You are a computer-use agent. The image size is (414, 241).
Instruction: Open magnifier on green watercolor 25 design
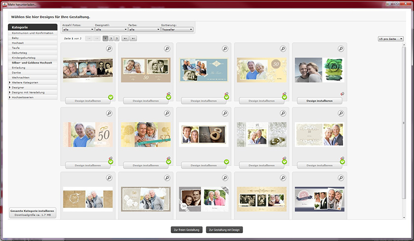[341, 49]
